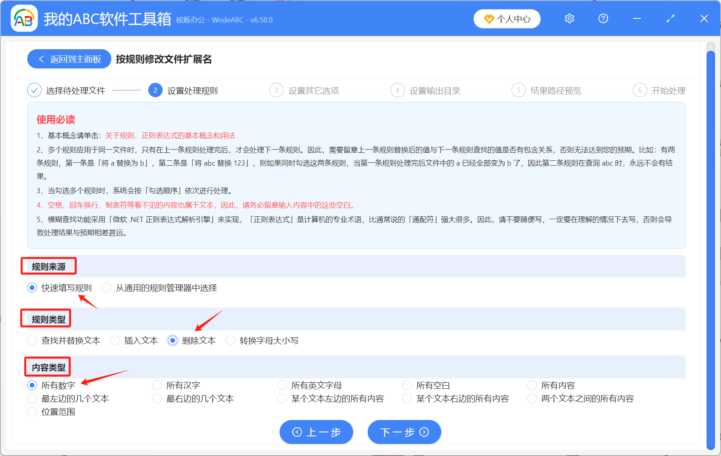Click the step 6 circle icon 开始处理

[640, 90]
